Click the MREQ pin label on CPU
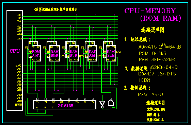 pyautogui.click(x=18, y=105)
